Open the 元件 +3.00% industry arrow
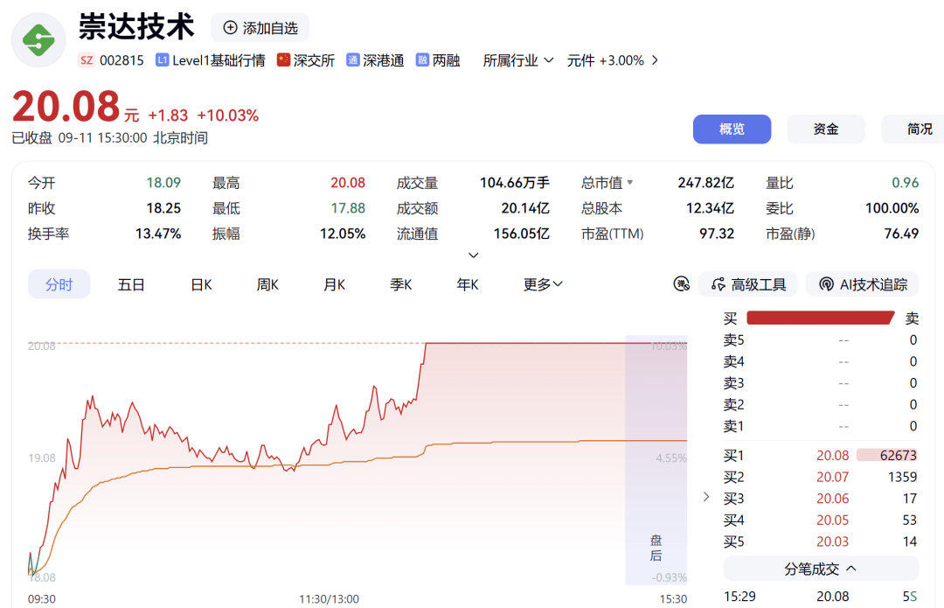The image size is (944, 608). [x=655, y=60]
